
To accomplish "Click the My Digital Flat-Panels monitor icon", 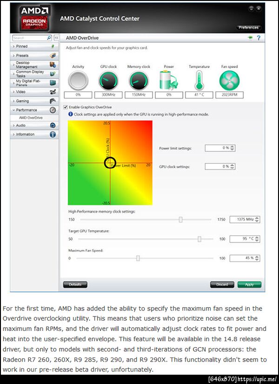I will click(x=53, y=83).
